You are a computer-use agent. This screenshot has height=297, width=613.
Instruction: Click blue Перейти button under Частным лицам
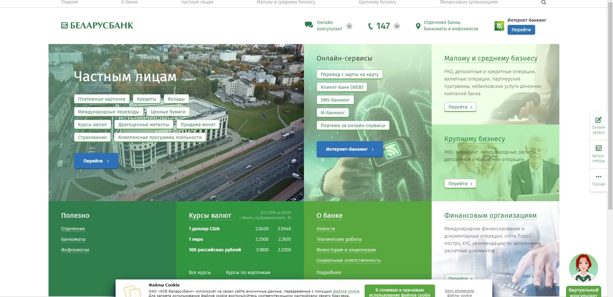pos(96,161)
